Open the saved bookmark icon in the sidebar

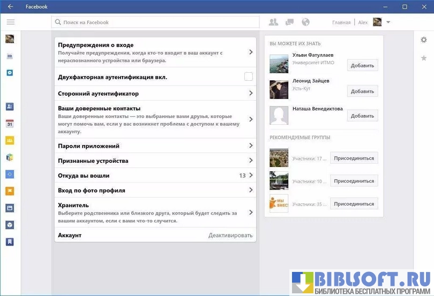(x=10, y=242)
